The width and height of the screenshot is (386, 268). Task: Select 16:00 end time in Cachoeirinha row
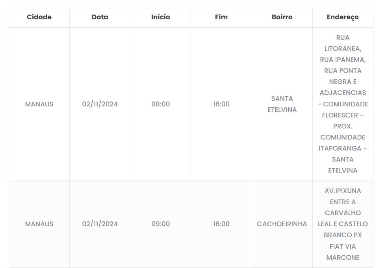click(x=221, y=224)
